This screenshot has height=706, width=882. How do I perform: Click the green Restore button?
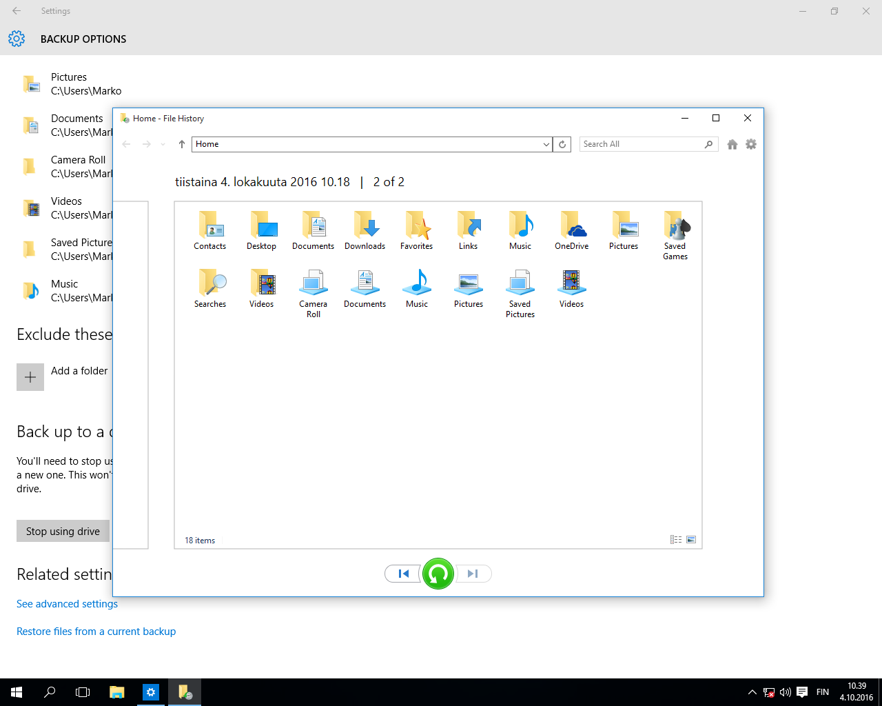(x=438, y=574)
